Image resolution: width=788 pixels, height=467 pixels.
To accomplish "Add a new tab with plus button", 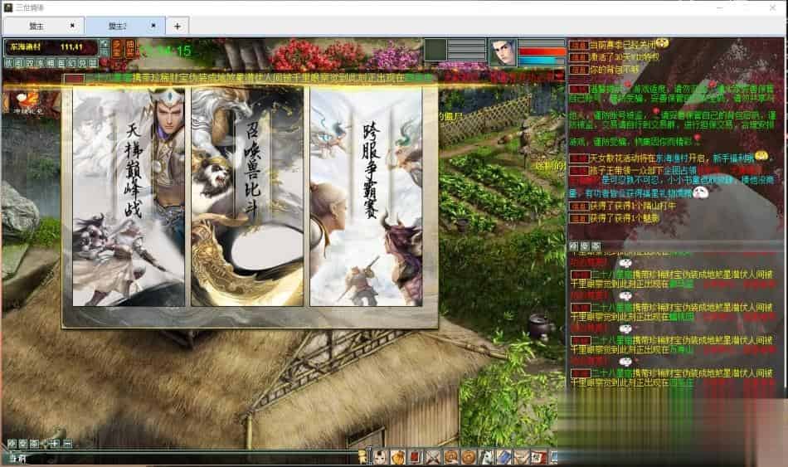I will coord(178,26).
